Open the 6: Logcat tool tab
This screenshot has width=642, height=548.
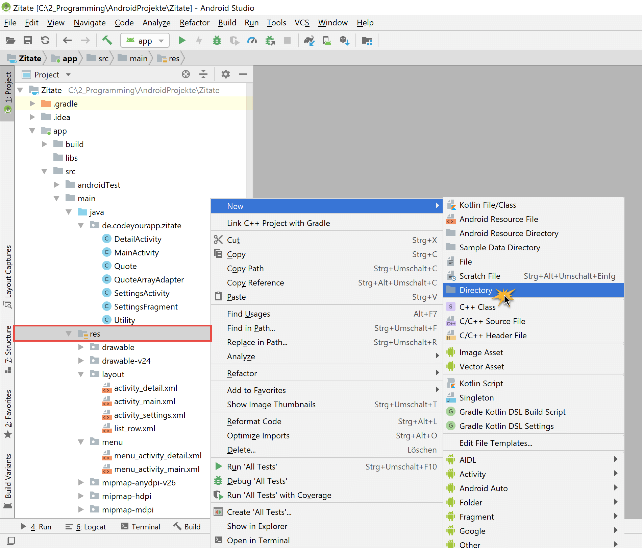click(85, 527)
